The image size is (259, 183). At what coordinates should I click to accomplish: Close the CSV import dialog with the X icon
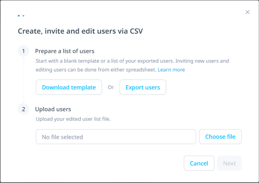click(247, 12)
